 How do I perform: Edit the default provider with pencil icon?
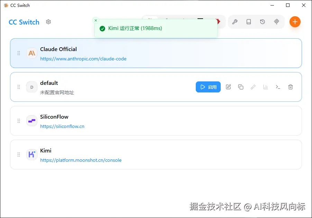pos(228,87)
